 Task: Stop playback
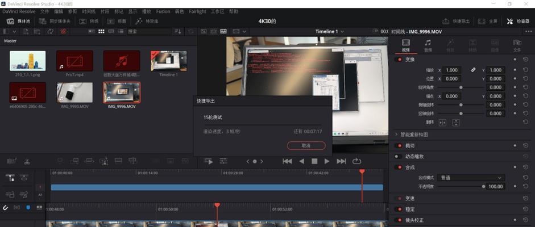(314, 161)
